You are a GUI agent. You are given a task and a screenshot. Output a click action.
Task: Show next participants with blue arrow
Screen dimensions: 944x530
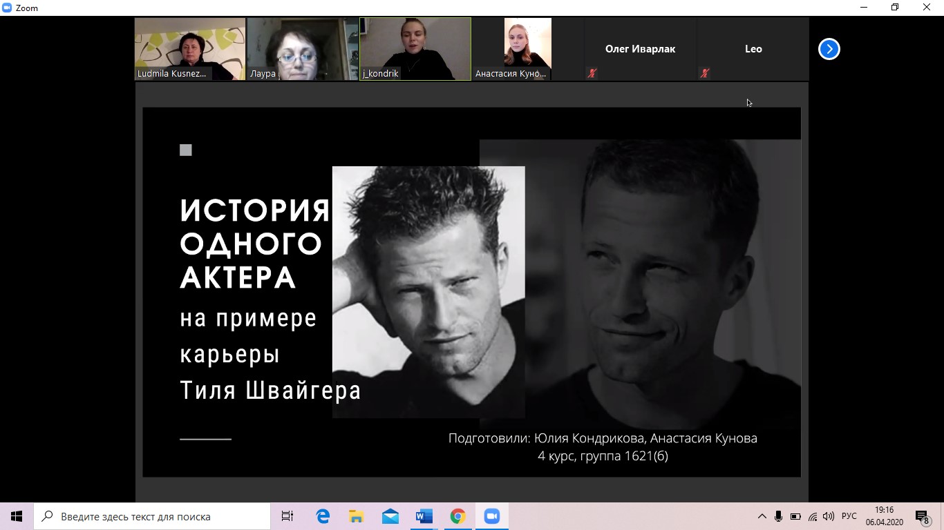click(829, 49)
